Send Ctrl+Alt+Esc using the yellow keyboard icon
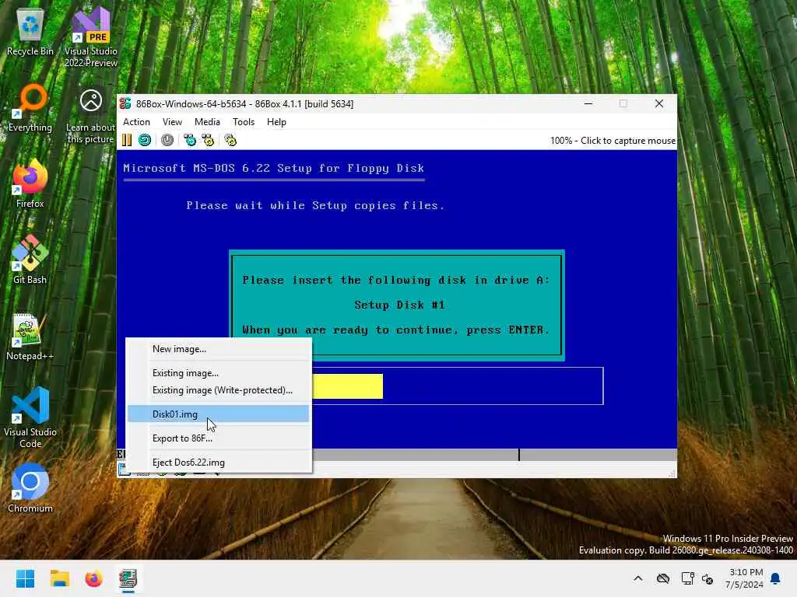 pos(208,140)
